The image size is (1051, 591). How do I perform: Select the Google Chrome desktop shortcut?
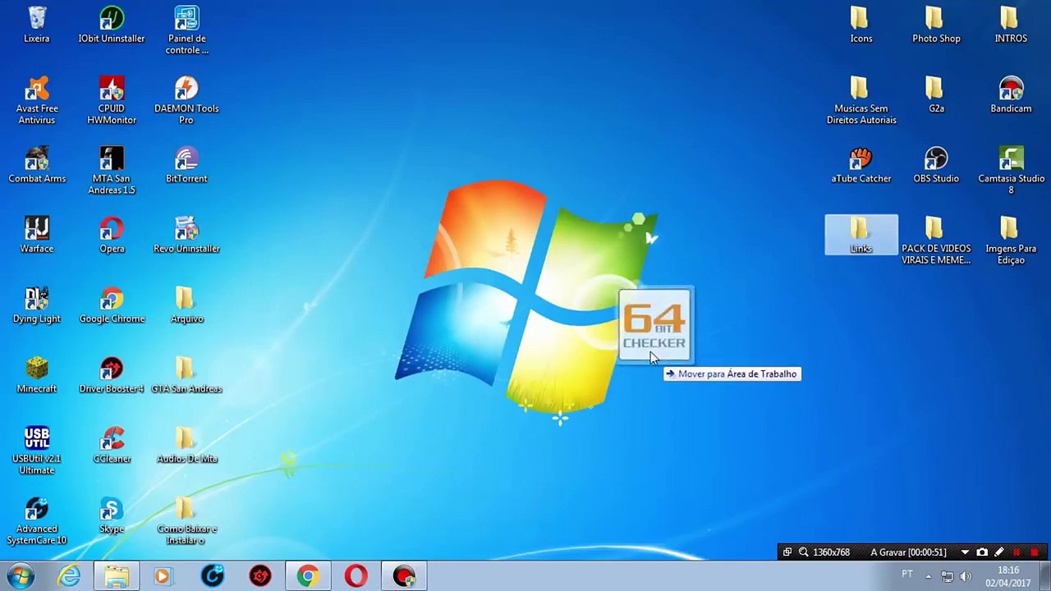(x=112, y=305)
